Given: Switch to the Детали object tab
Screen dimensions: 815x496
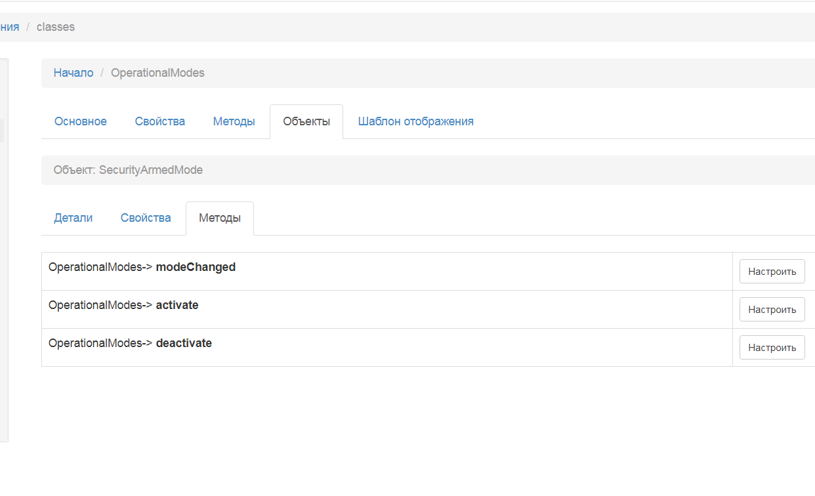Looking at the screenshot, I should [73, 218].
